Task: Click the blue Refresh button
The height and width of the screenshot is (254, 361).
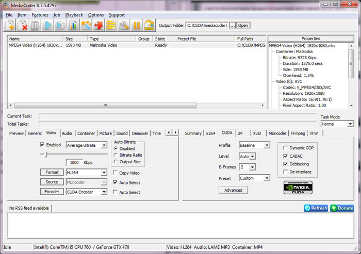Action: tap(316, 208)
